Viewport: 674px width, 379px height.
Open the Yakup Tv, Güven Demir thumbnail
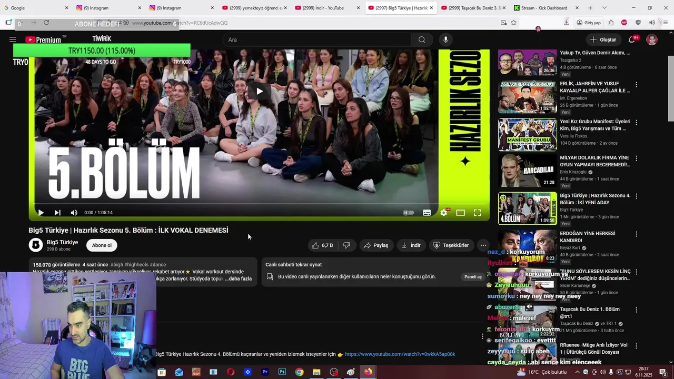coord(527,62)
